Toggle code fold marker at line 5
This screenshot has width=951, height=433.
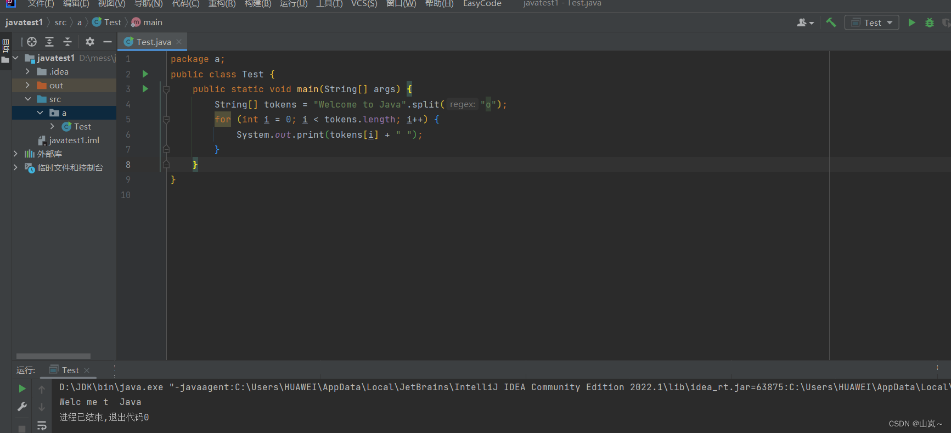tap(166, 119)
